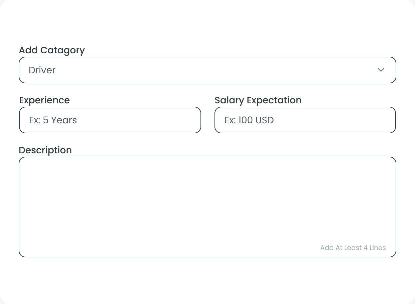Click the minimum lines hint in Description box
The image size is (415, 304).
353,248
